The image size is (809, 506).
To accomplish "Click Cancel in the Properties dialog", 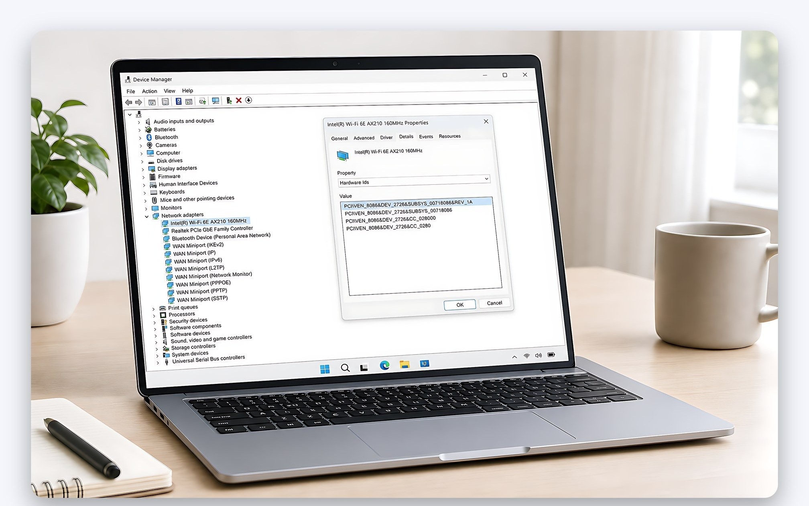I will point(494,303).
